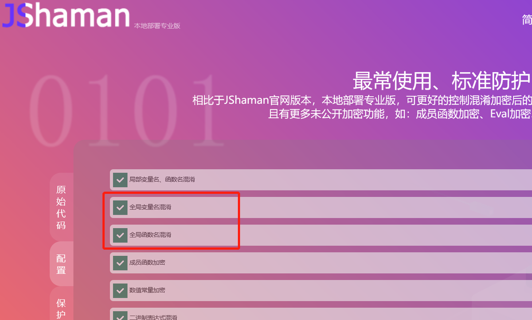Click the 本地部署专业版 label
The image size is (532, 320).
point(157,25)
